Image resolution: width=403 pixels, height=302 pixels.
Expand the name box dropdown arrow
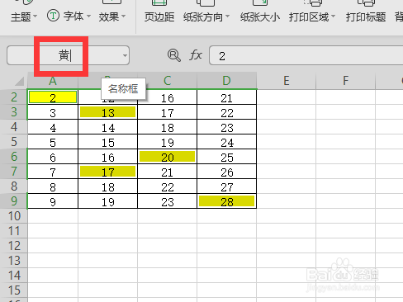(x=125, y=56)
